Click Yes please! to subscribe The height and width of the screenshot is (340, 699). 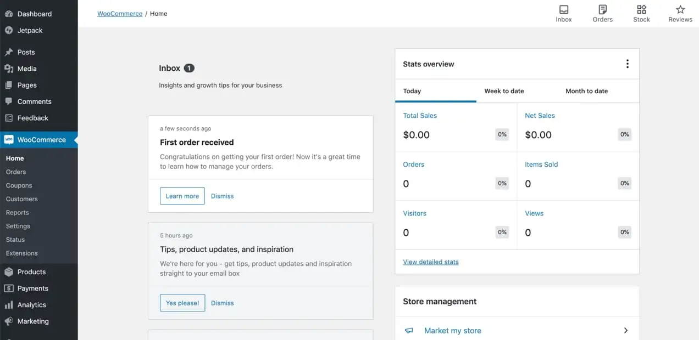pos(182,302)
